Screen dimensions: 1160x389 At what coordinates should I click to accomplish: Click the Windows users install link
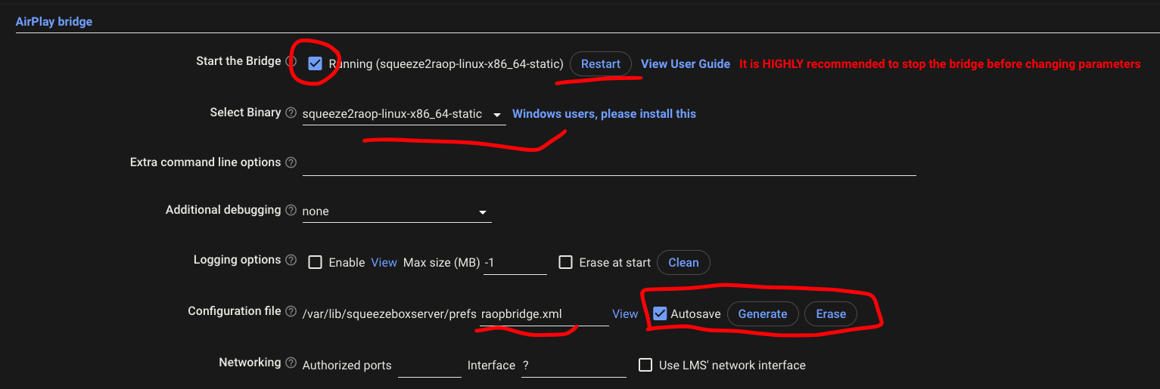point(604,114)
